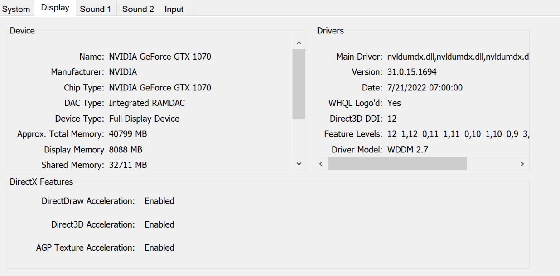Open the Input tab
This screenshot has height=276, width=560.
174,9
